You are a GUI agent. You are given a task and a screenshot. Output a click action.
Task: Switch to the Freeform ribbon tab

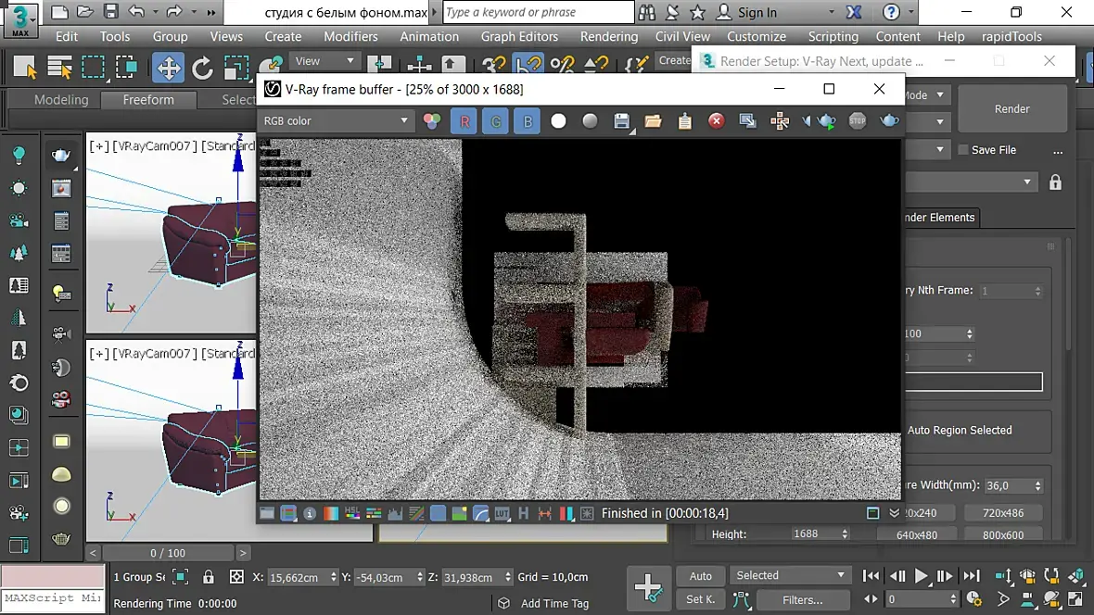(x=148, y=99)
